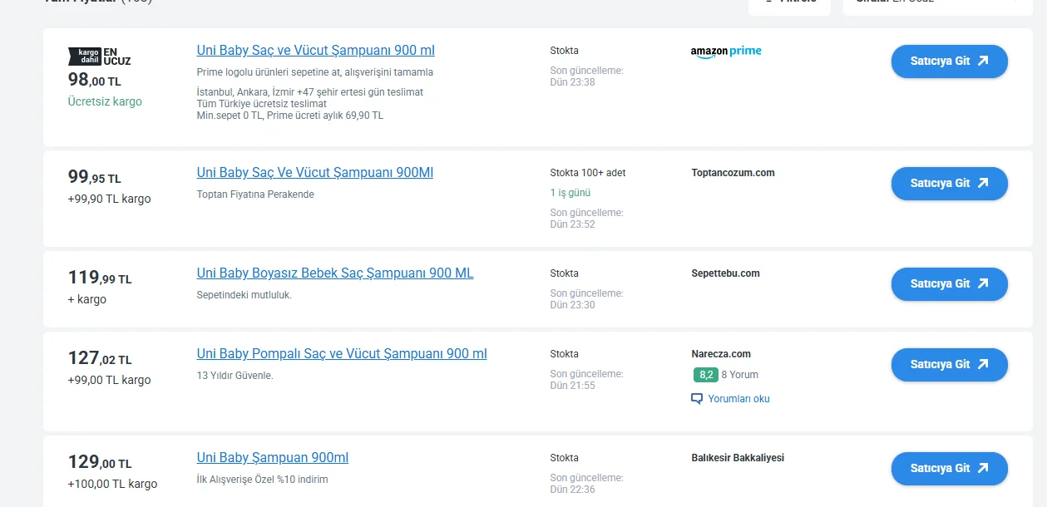Click the Amazon Prime logo
Screen dimensions: 1047x507
[x=725, y=51]
